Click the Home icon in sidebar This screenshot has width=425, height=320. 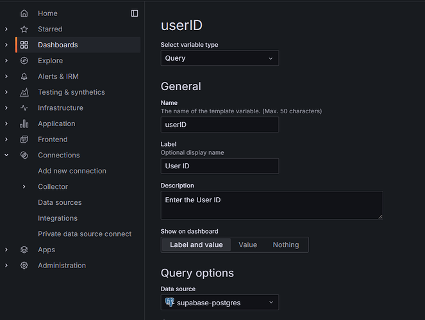(x=24, y=13)
